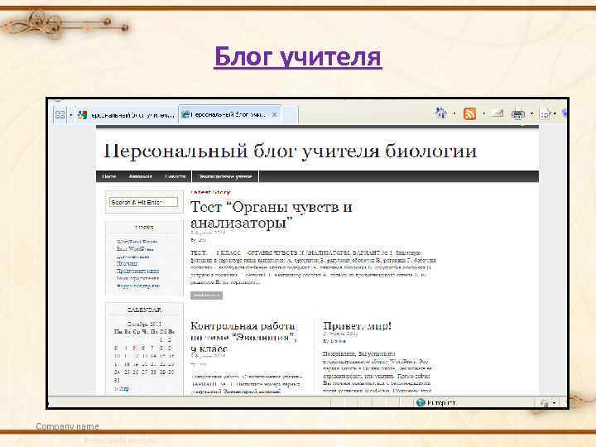Open the third blog navigation menu item
The width and height of the screenshot is (596, 447).
[x=175, y=176]
